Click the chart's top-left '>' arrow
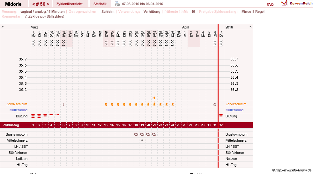The image size is (313, 174). point(3,27)
